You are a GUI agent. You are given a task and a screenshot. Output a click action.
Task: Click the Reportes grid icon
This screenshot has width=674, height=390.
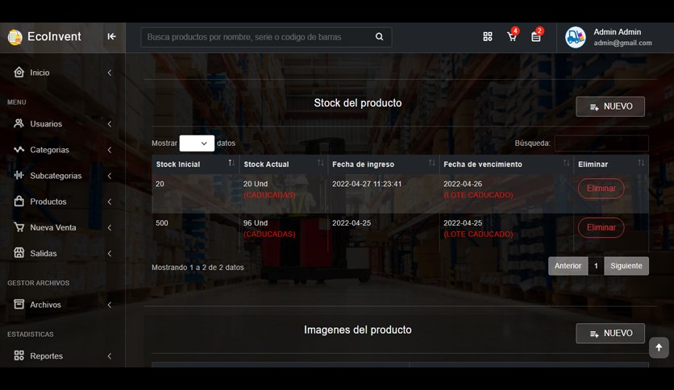19,355
